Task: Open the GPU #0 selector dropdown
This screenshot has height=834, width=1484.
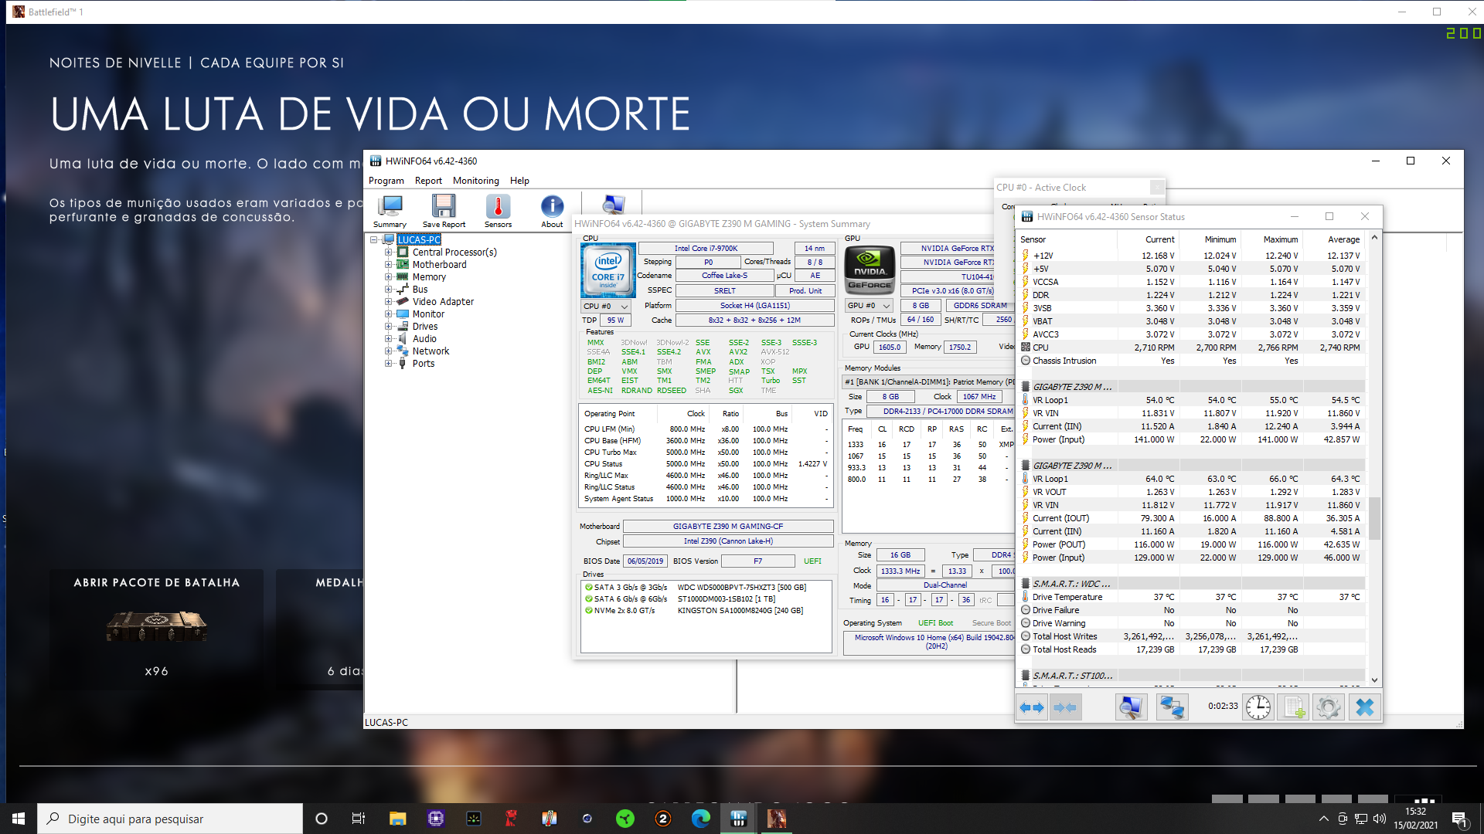Action: click(870, 306)
